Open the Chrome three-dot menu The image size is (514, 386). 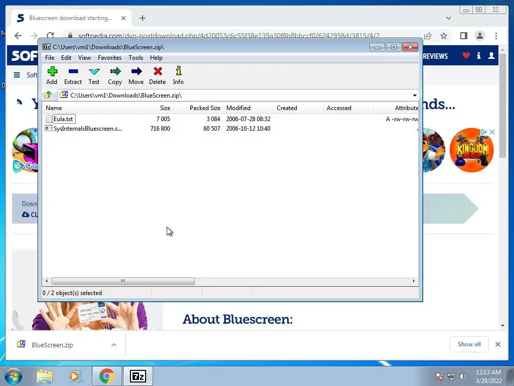496,36
